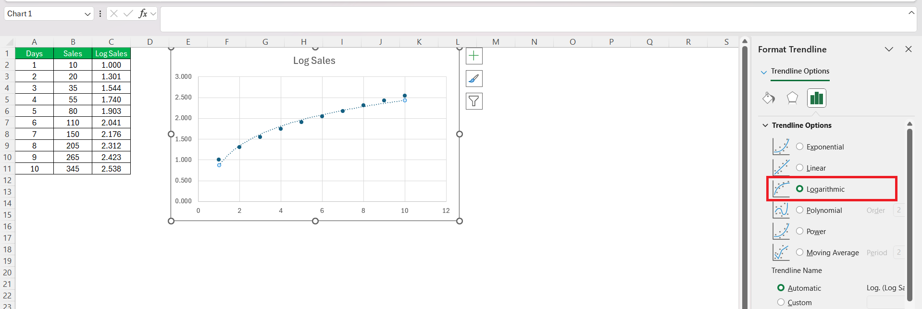Select column M header

[496, 42]
